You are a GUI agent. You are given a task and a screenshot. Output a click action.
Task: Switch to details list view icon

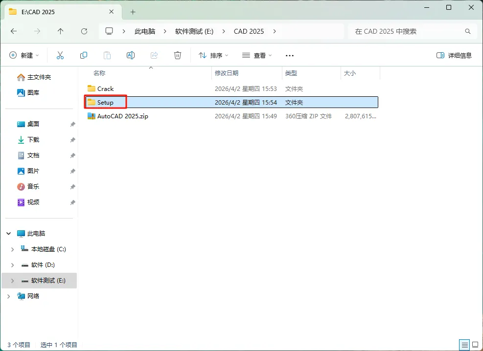tap(464, 345)
